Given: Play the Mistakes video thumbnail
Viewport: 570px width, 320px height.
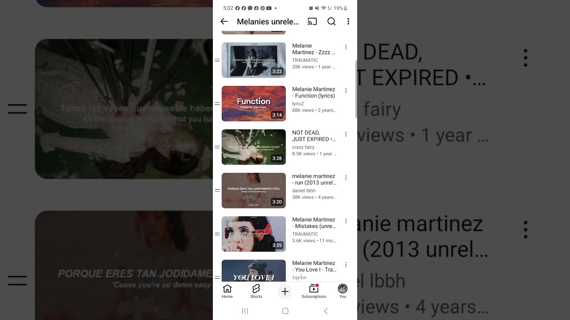Looking at the screenshot, I should pyautogui.click(x=254, y=234).
